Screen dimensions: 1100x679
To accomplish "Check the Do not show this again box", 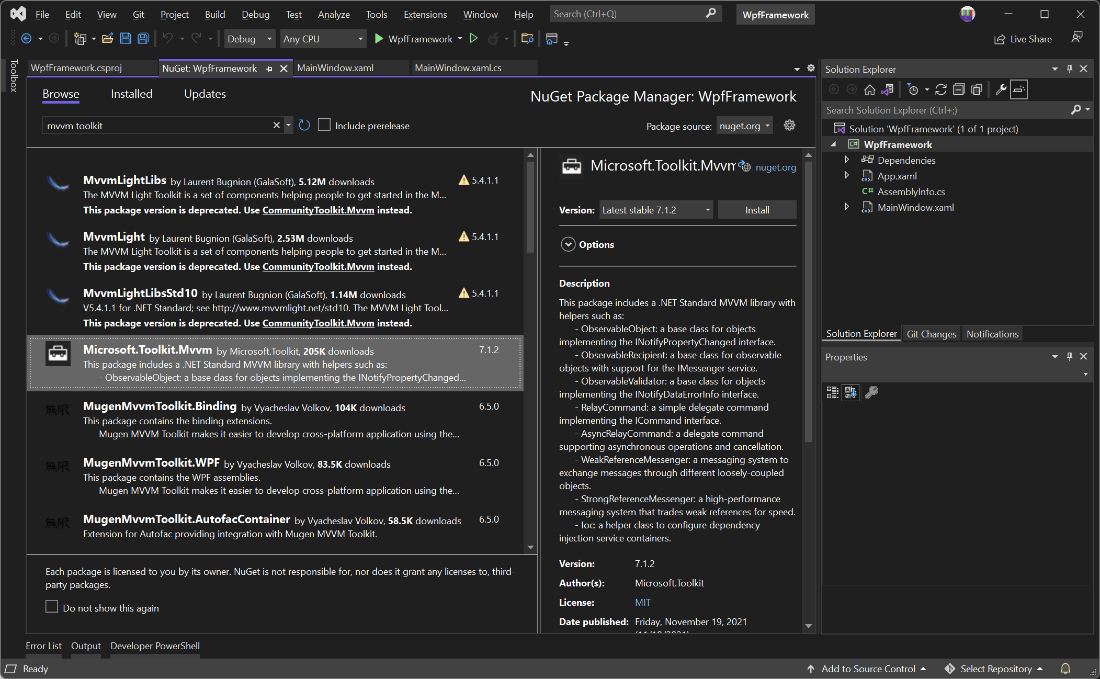I will pyautogui.click(x=52, y=607).
